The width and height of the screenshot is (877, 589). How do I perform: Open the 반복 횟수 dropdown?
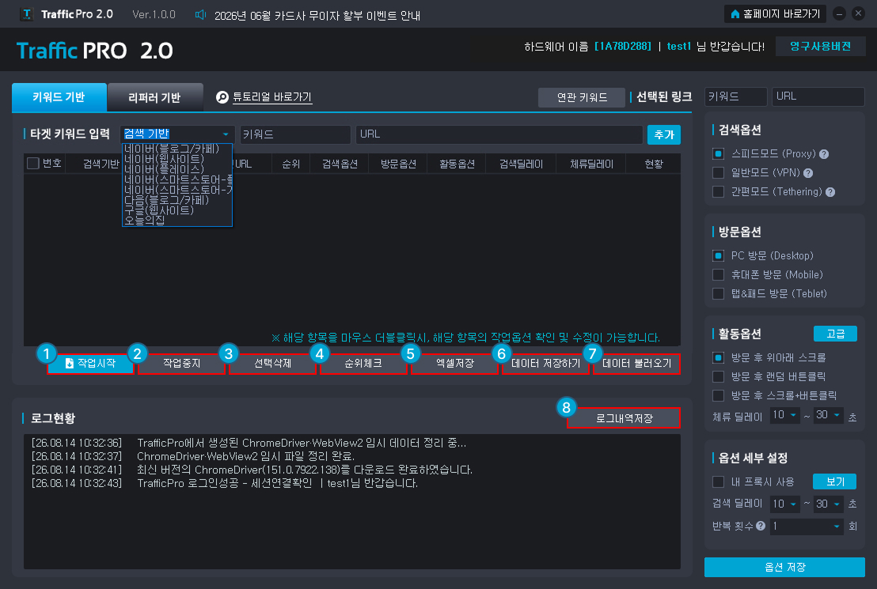pos(807,526)
